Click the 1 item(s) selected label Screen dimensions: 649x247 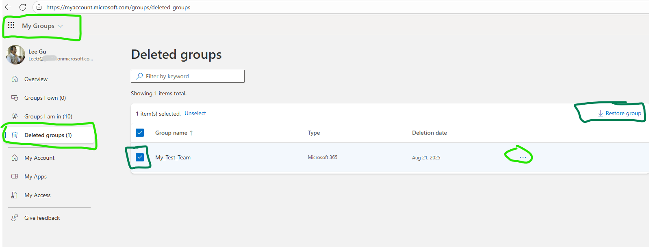click(x=158, y=114)
